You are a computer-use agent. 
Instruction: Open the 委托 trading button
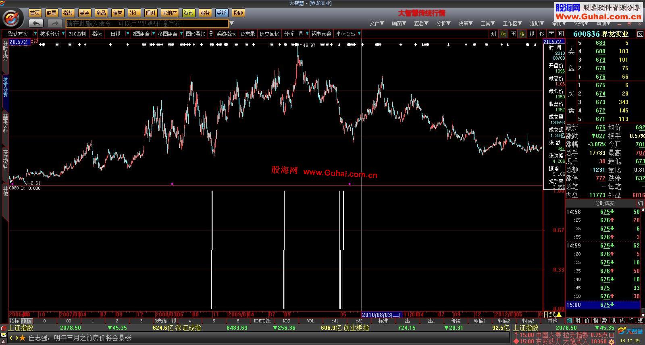pyautogui.click(x=221, y=13)
